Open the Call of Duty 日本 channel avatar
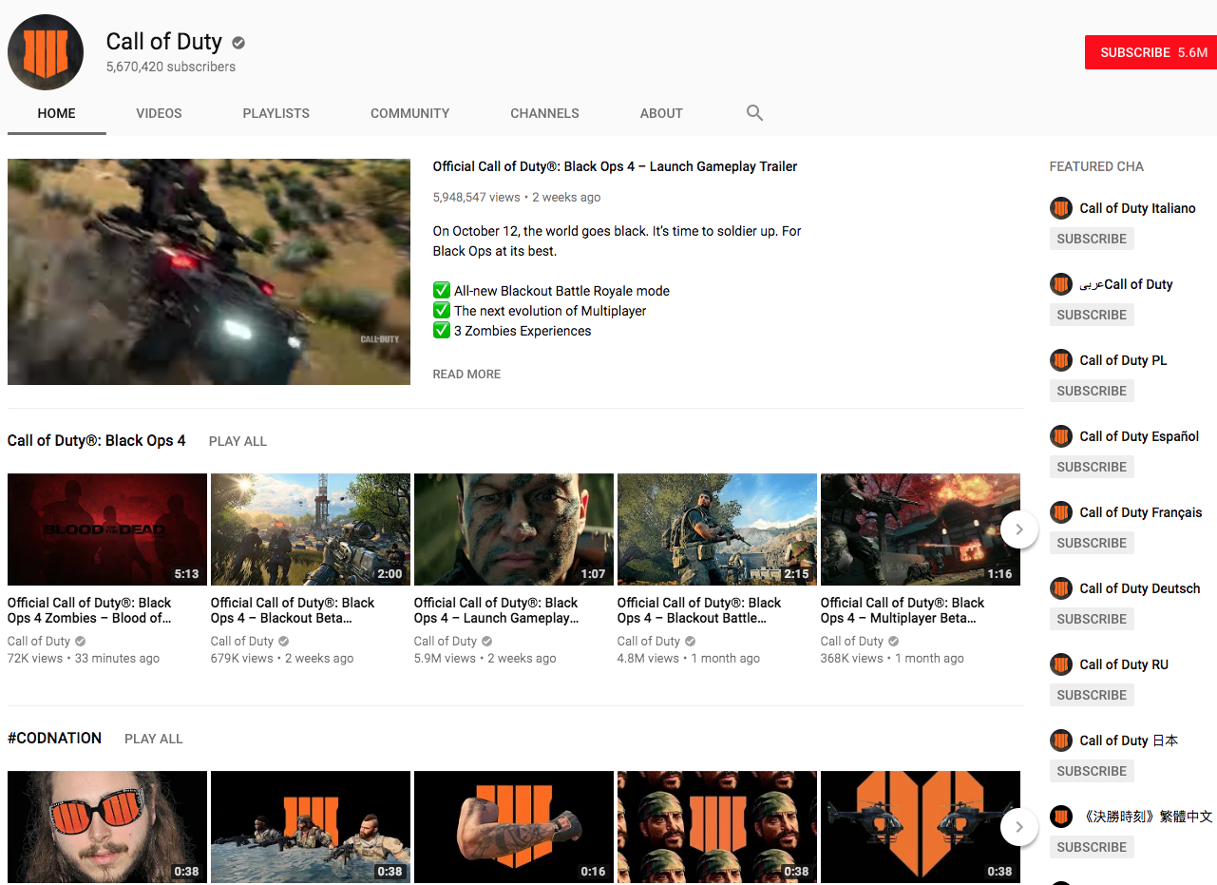1217x885 pixels. (1061, 741)
